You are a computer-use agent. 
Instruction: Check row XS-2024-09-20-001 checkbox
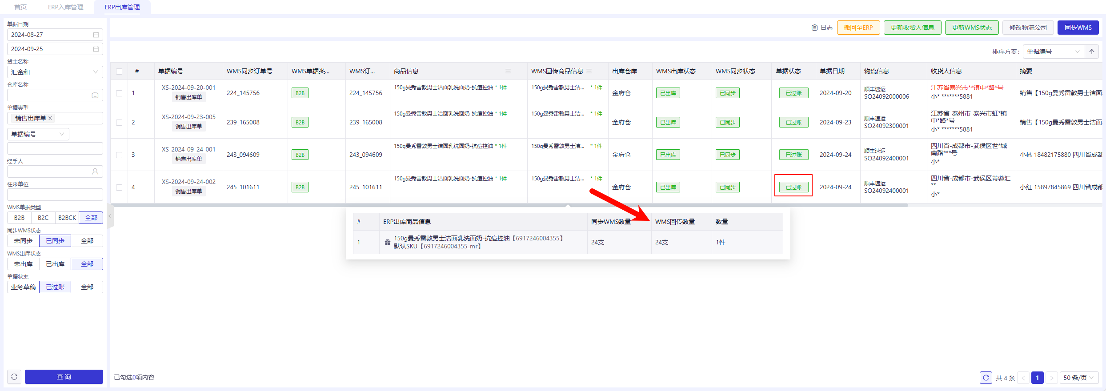tap(119, 93)
